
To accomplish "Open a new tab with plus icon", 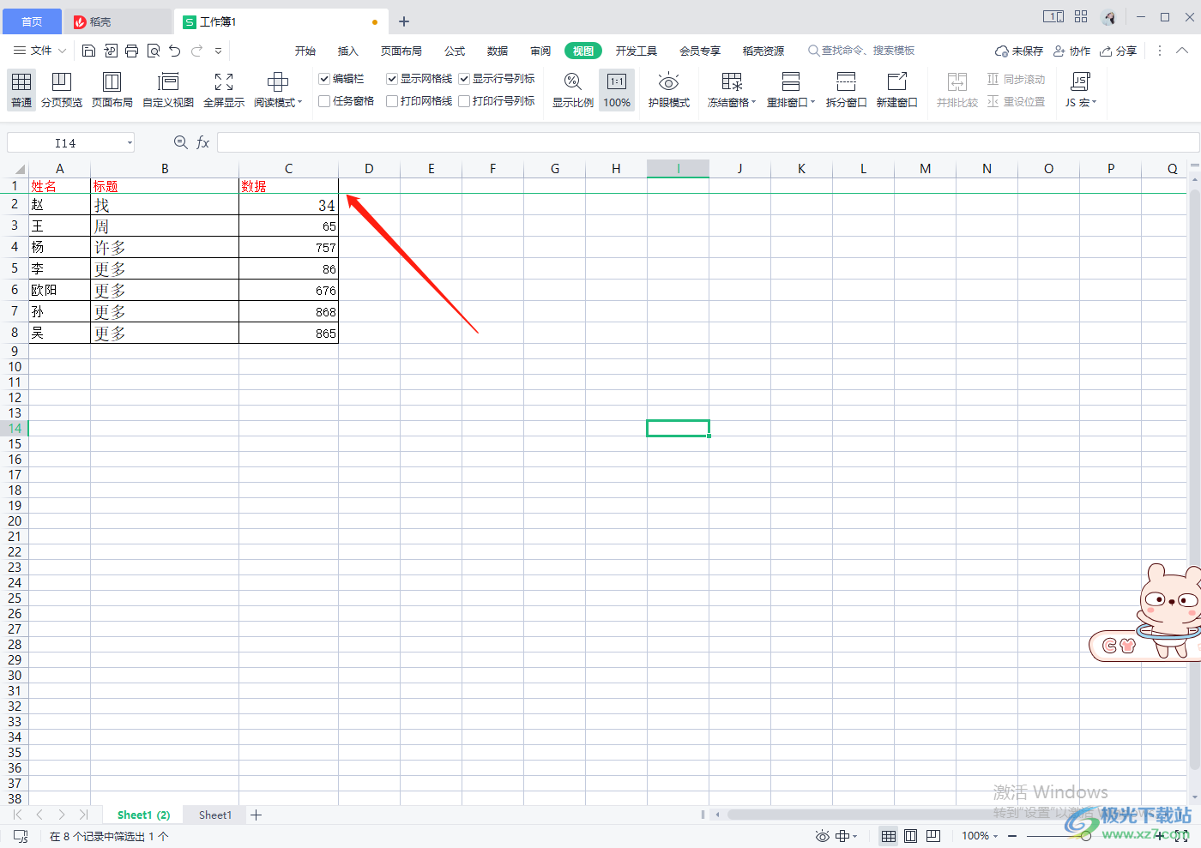I will point(404,21).
